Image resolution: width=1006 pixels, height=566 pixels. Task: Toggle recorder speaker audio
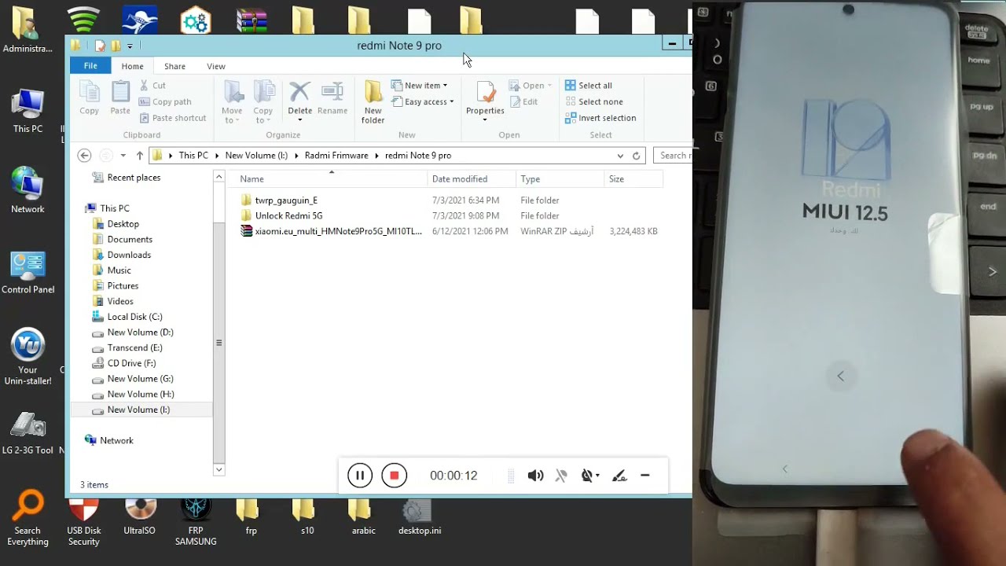(535, 476)
